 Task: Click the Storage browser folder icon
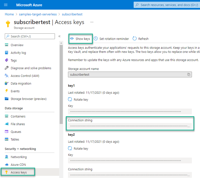pos(7,99)
